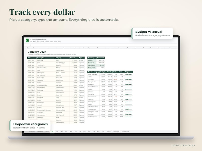The height and width of the screenshot is (151, 202).
Task: Open the Tools menu
Action: click(55, 42)
